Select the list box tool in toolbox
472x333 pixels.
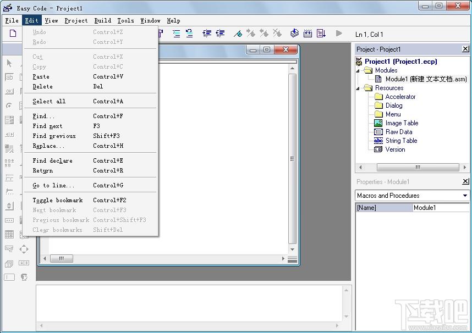pos(9,120)
